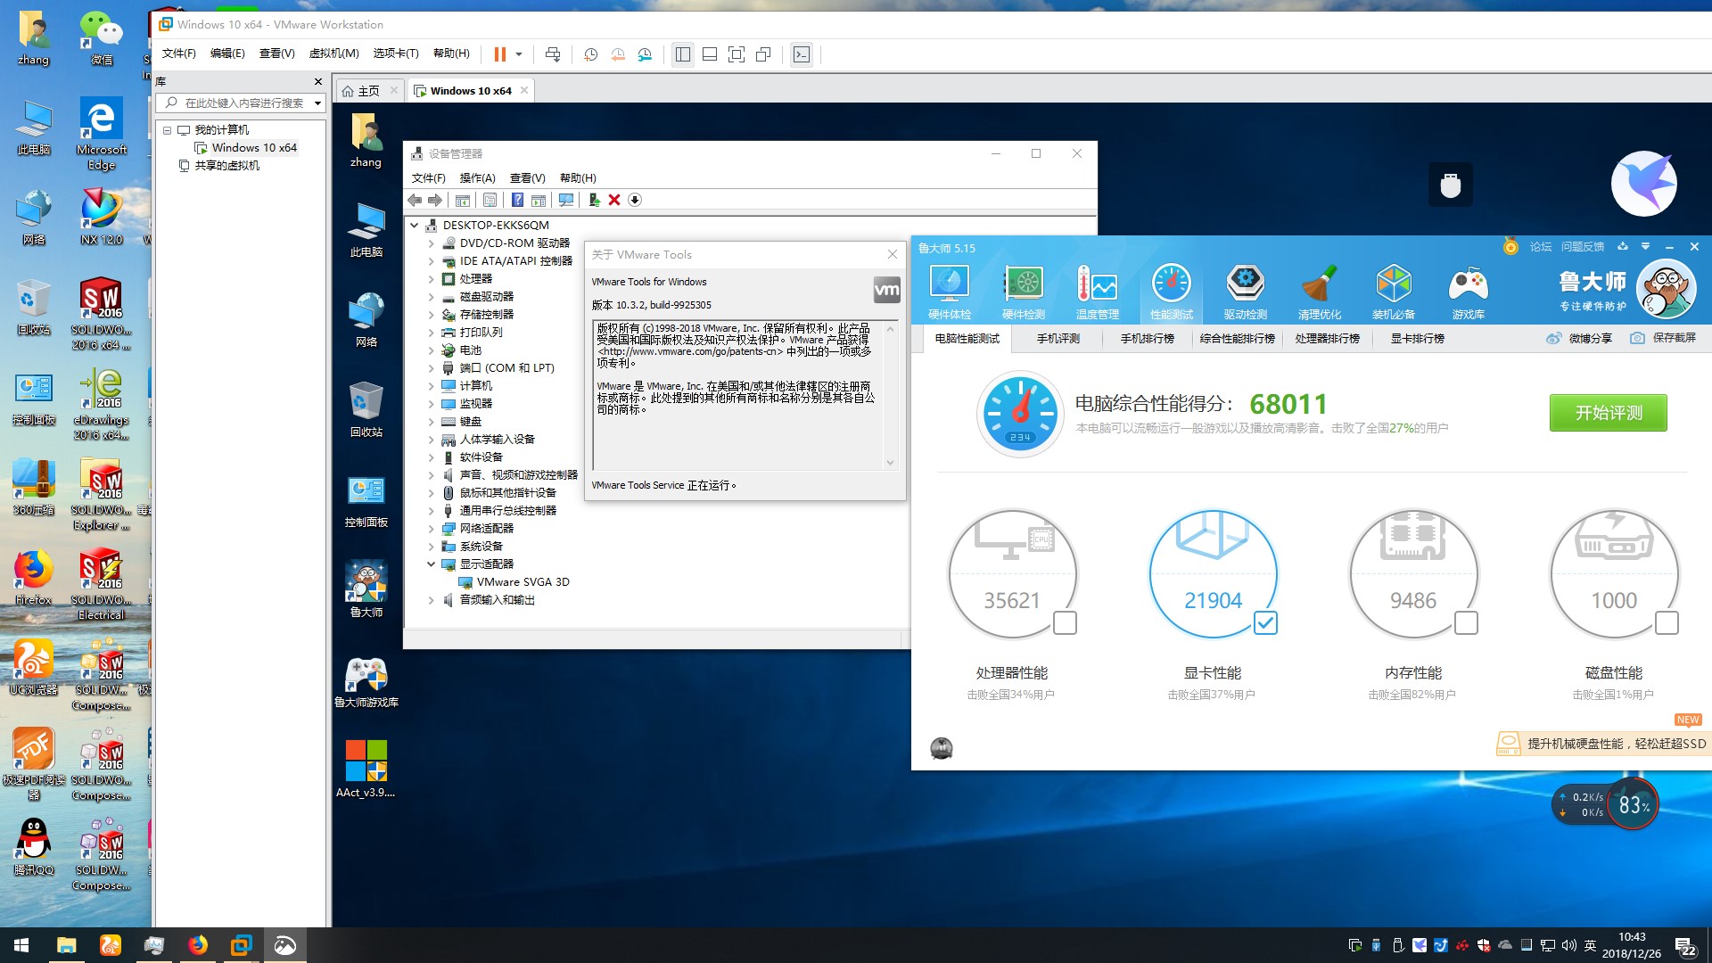Click the green 开始评测 button
The image size is (1712, 963).
(1608, 413)
